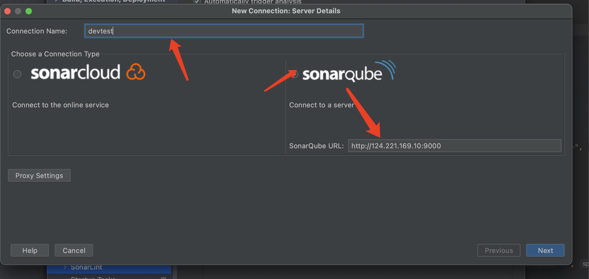Click the SonarQube URL input field
The image size is (589, 279).
455,146
